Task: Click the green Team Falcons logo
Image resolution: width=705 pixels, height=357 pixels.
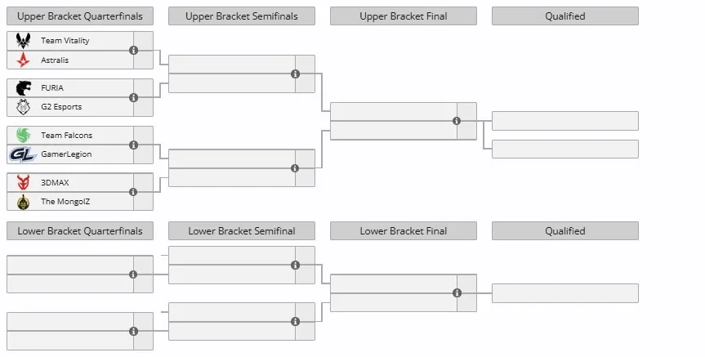Action: coord(23,135)
